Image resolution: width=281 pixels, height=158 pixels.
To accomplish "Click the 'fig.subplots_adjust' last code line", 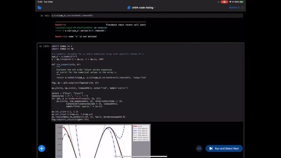I will [x=70, y=119].
